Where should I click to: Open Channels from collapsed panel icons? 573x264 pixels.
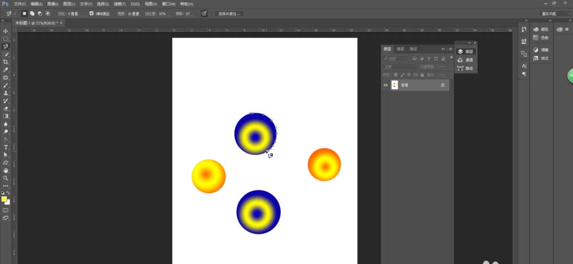click(465, 60)
